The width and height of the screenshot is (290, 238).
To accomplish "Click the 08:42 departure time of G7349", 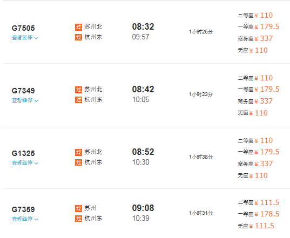I will (143, 89).
